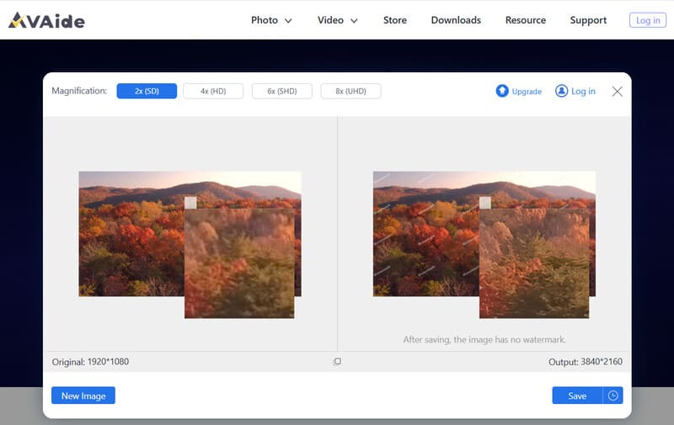
Task: Select 4x (HD) magnification
Action: 213,91
